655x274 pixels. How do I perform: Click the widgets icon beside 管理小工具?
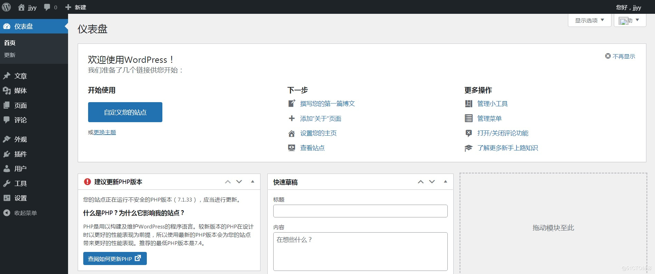point(468,104)
